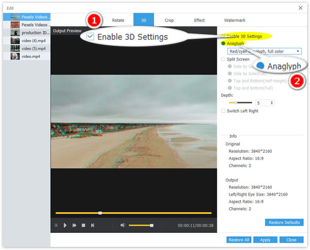Enable Switch Left Right checkbox

[x=223, y=111]
